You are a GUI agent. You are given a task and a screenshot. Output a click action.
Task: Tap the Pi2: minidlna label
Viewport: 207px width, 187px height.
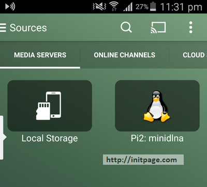[157, 138]
